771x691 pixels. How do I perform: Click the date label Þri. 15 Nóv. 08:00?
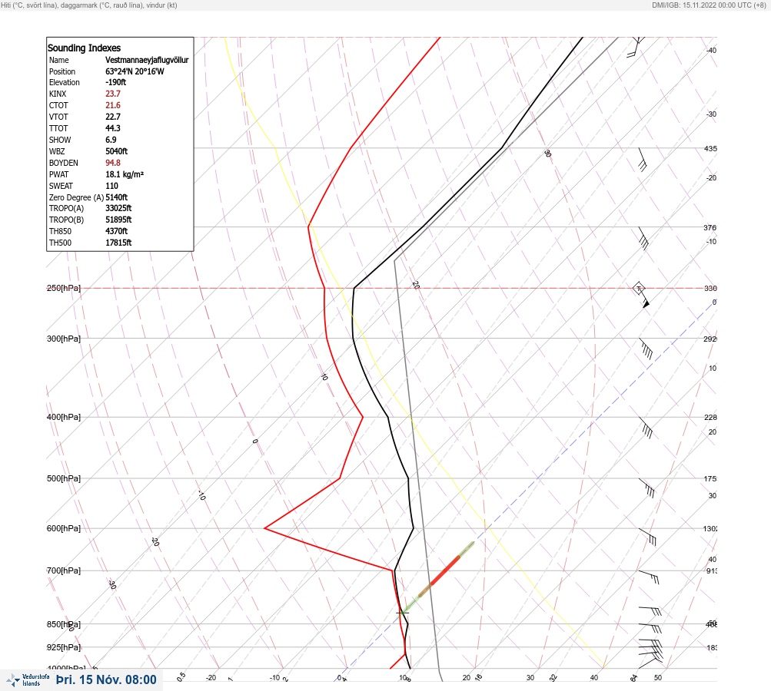tap(106, 679)
